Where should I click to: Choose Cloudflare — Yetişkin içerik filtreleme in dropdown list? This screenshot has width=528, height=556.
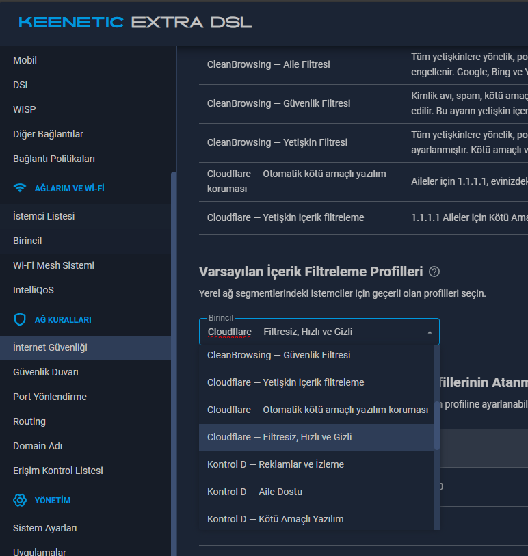[316, 382]
